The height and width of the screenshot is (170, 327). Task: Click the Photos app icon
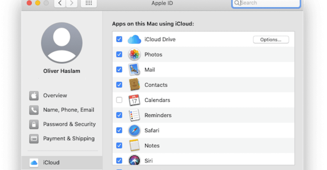[134, 54]
